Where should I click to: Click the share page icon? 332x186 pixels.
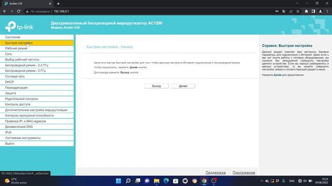(x=291, y=11)
